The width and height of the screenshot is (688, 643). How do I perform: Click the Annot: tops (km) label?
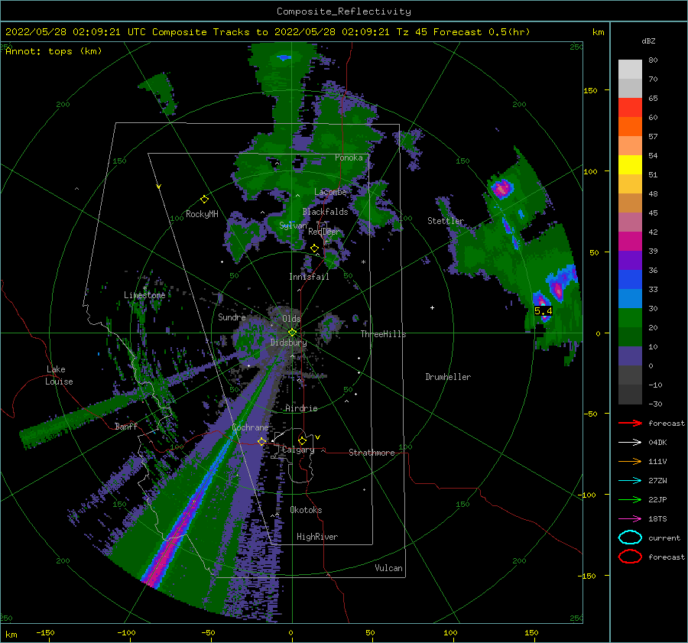54,51
